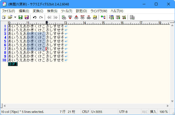
Task: Click line number 1 in gutter
Action: pos(5,26)
